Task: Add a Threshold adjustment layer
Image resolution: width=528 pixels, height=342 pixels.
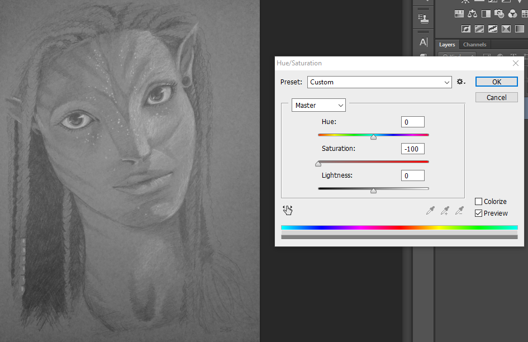Action: pos(493,28)
